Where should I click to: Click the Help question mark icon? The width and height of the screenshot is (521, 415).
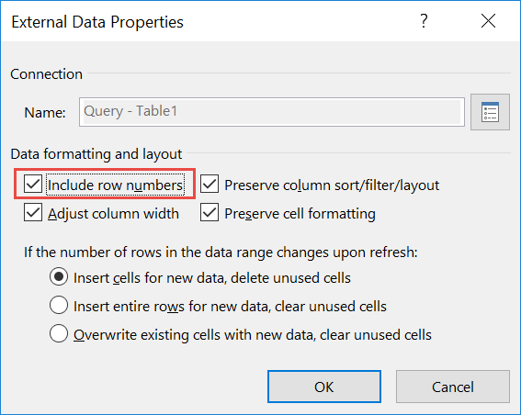(x=424, y=21)
